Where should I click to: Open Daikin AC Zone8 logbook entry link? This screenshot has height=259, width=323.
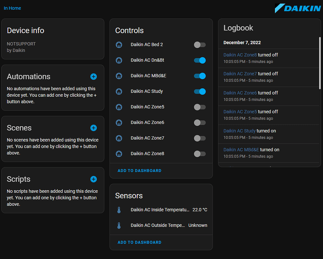tap(240, 55)
